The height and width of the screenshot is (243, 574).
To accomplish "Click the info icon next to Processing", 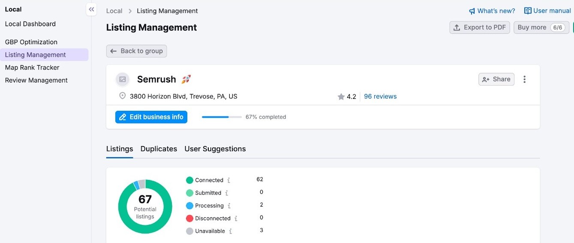I will pyautogui.click(x=229, y=206).
